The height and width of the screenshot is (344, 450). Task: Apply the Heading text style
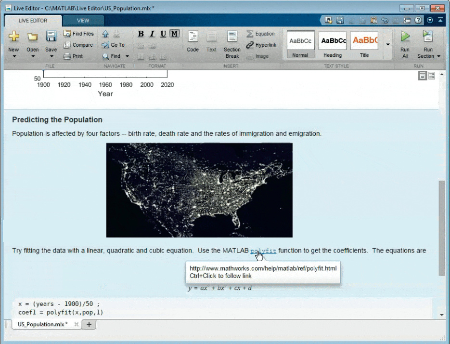pyautogui.click(x=333, y=44)
